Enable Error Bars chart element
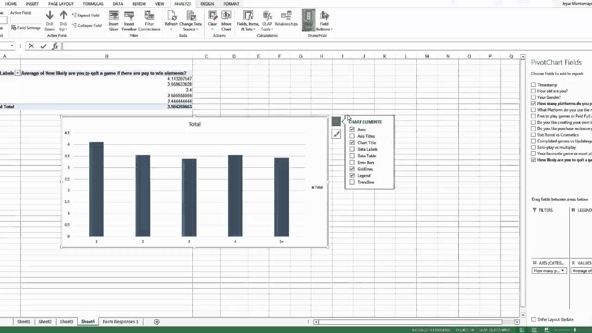The height and width of the screenshot is (333, 592). click(x=352, y=162)
